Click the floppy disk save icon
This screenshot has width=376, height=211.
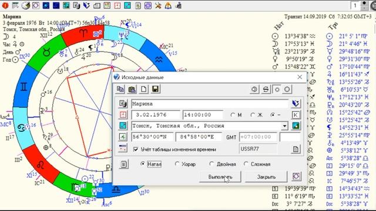(155, 89)
